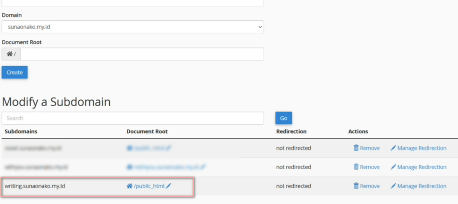Click trash icon to remove writing.sunaonako.my.id

coord(356,186)
